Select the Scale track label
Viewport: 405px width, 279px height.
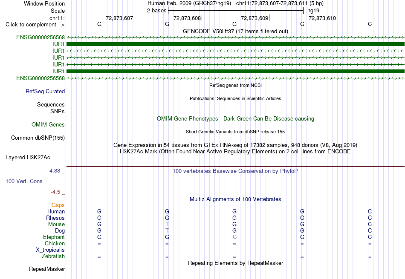click(x=58, y=11)
